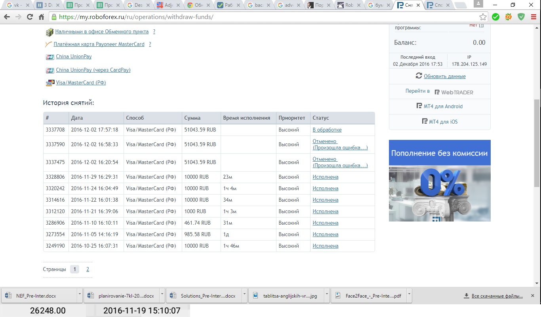The image size is (541, 317).
Task: Open the Отменено status of withdrawal 3337475
Action: click(340, 162)
